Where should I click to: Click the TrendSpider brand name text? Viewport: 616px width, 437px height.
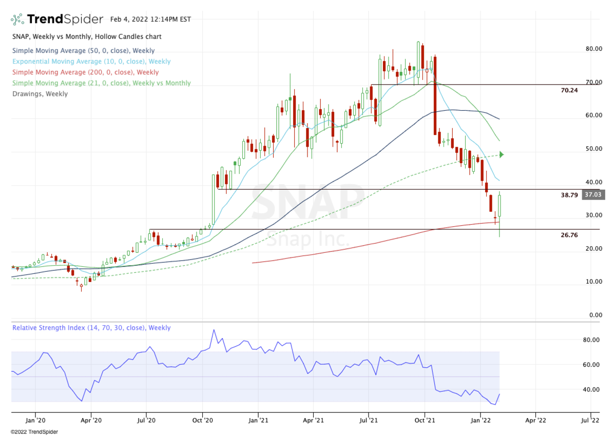tap(66, 19)
